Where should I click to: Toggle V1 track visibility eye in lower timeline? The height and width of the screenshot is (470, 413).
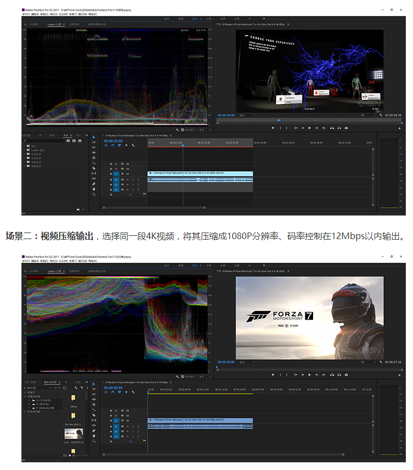pyautogui.click(x=127, y=421)
